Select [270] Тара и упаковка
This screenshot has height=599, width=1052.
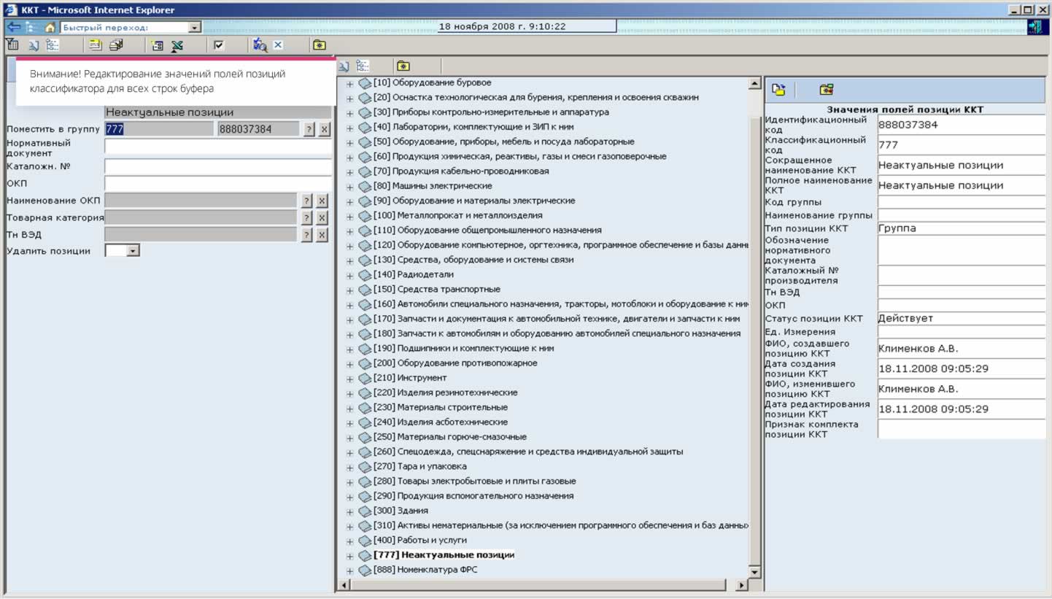point(419,466)
